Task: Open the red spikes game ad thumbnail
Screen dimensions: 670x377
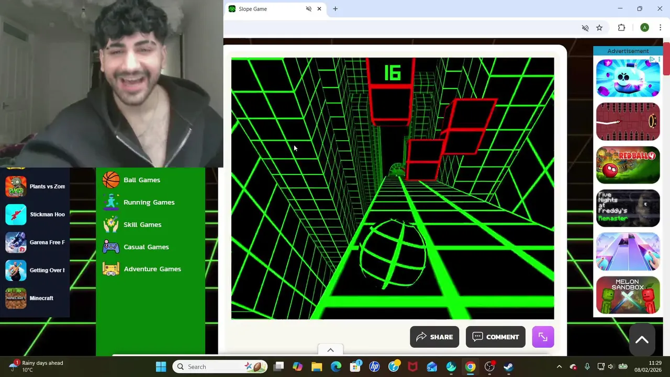Action: 628,121
